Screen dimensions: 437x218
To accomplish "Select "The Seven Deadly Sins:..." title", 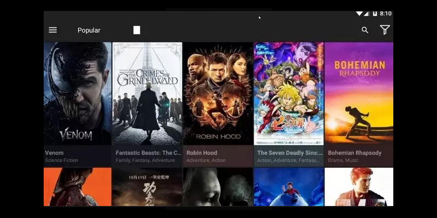I will coord(290,153).
